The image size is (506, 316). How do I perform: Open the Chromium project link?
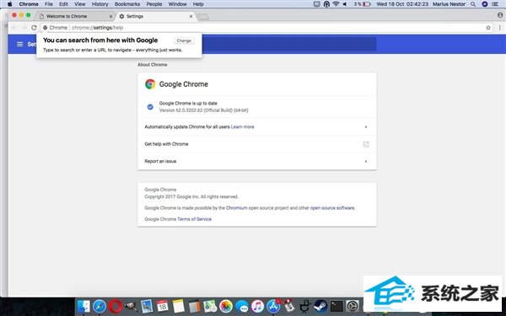tap(236, 208)
